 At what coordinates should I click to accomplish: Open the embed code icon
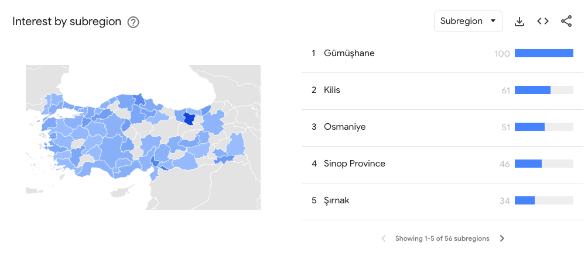[x=543, y=21]
